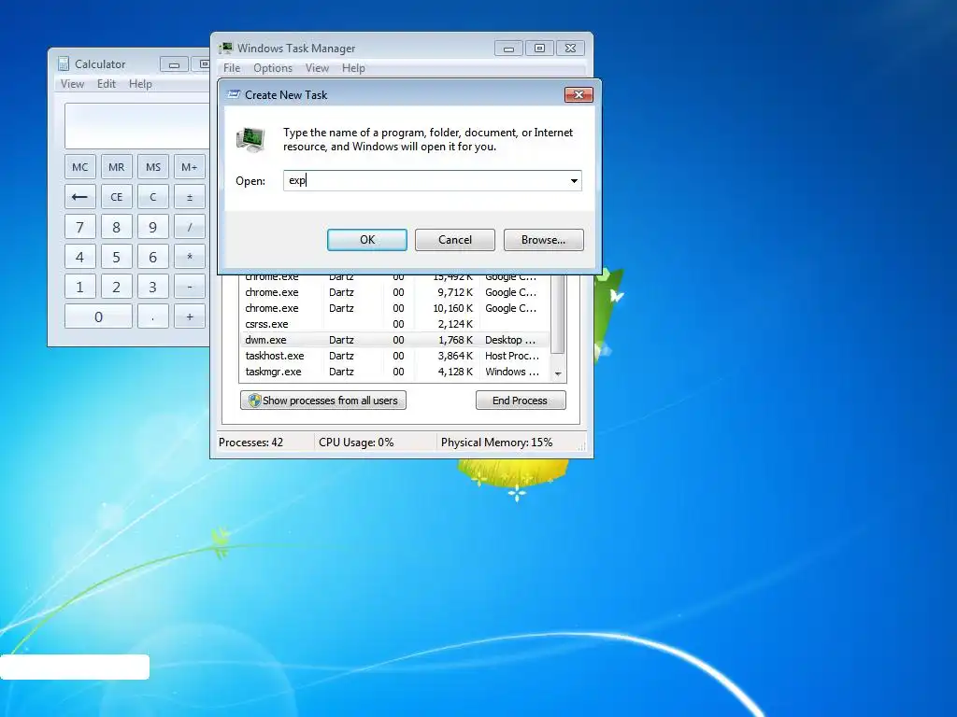Click the End Process button
This screenshot has width=957, height=717.
(x=521, y=401)
